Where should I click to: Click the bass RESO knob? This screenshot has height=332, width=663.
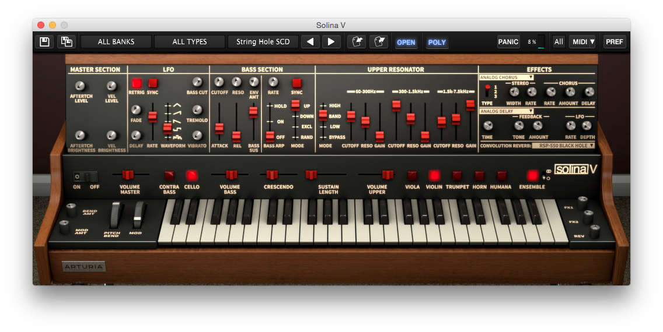[x=237, y=82]
